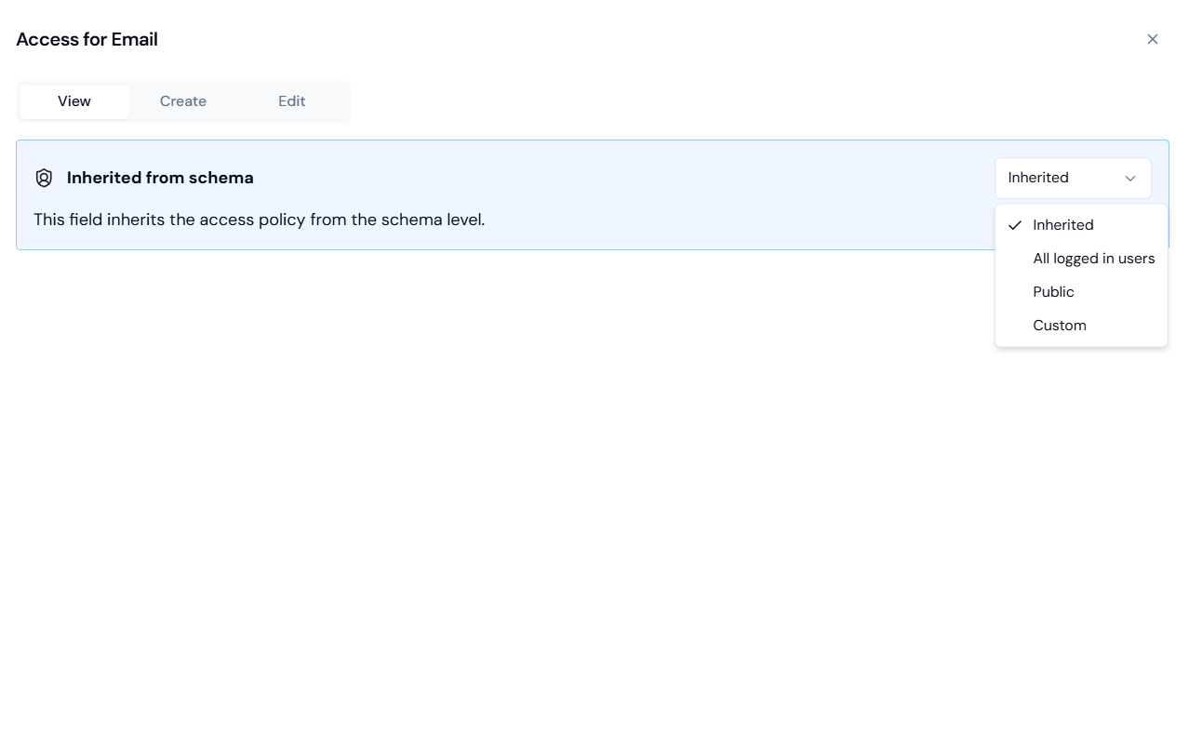Select All logged in users access option
Image resolution: width=1189 pixels, height=747 pixels.
pyautogui.click(x=1093, y=258)
